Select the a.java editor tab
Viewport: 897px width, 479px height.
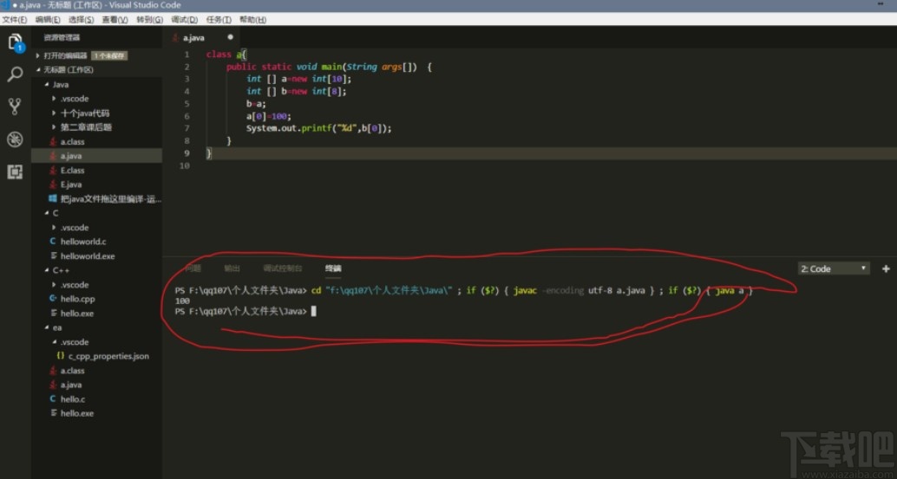(201, 38)
